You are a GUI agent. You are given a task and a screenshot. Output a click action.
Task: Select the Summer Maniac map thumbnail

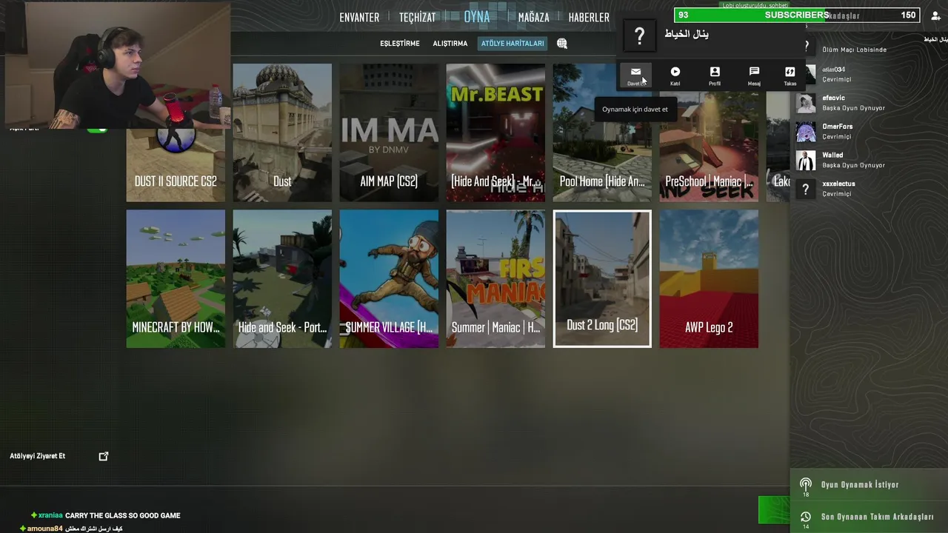495,279
